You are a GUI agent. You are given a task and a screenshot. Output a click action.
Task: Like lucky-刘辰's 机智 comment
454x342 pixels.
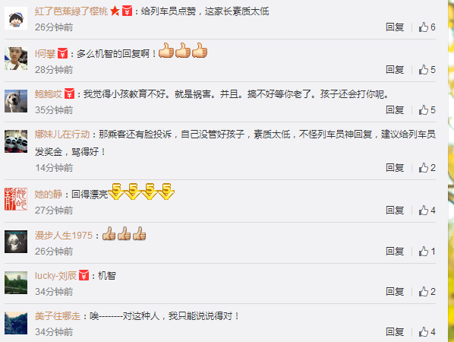click(x=424, y=292)
